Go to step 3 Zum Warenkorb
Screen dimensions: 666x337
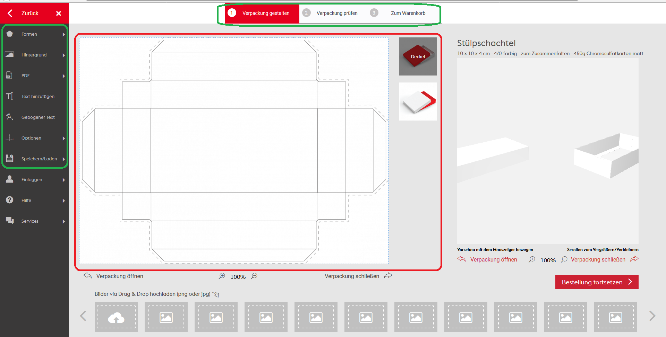click(x=408, y=13)
